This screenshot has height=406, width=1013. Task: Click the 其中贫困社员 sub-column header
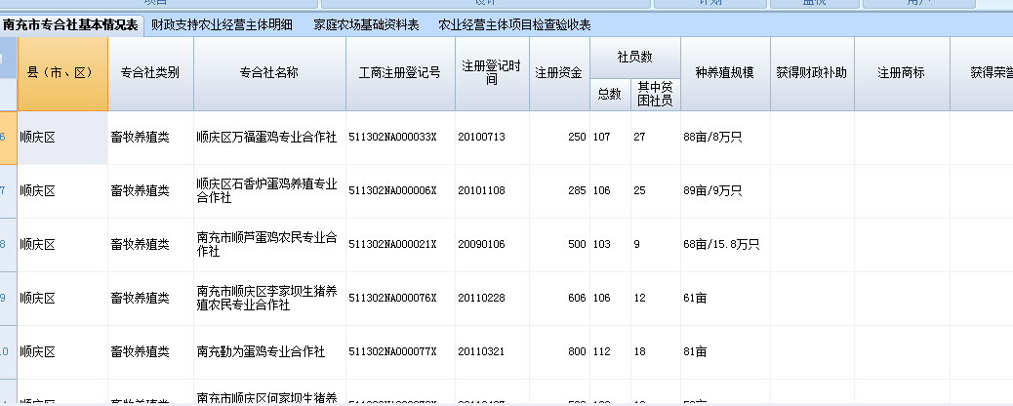(x=656, y=95)
